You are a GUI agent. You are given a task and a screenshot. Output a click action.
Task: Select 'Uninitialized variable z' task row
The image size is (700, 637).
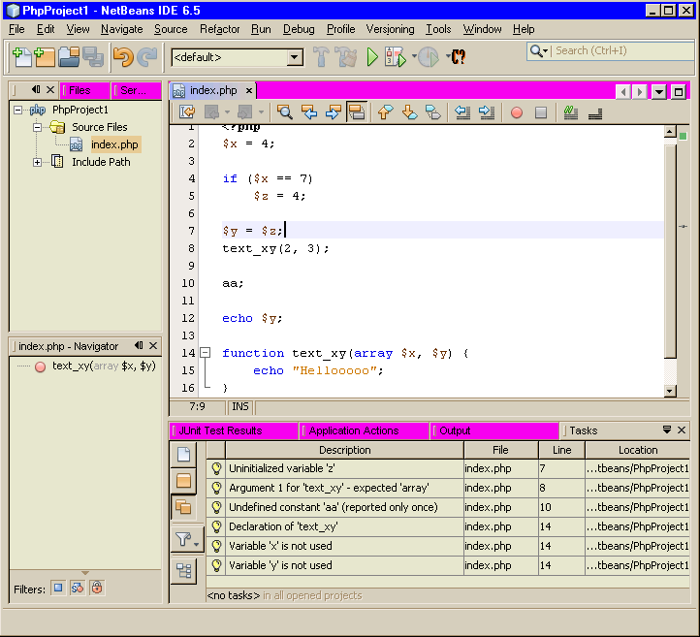(448, 468)
